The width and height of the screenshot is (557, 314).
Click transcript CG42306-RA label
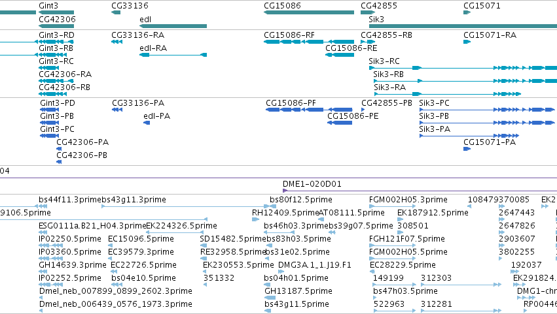[65, 74]
